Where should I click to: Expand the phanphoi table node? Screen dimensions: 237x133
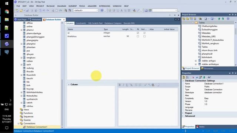click(x=21, y=44)
